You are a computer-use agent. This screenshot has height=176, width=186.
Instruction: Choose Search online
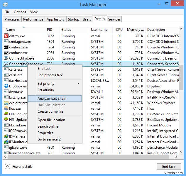[55, 126]
